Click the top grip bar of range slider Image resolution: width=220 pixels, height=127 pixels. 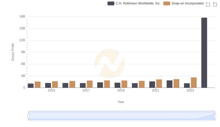[x=122, y=111]
